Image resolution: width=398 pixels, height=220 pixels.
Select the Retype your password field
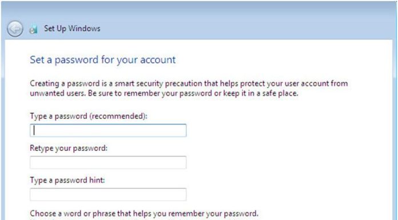[108, 162]
